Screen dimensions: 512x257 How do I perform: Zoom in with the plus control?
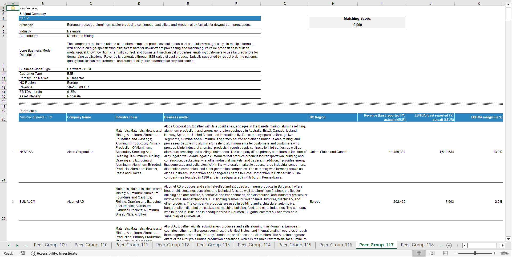tap(494, 253)
